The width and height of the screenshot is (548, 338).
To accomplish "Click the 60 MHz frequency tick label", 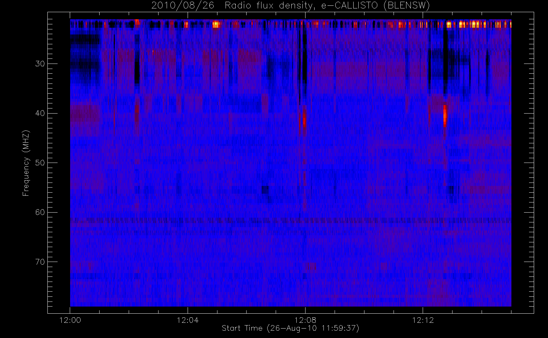I will point(40,212).
